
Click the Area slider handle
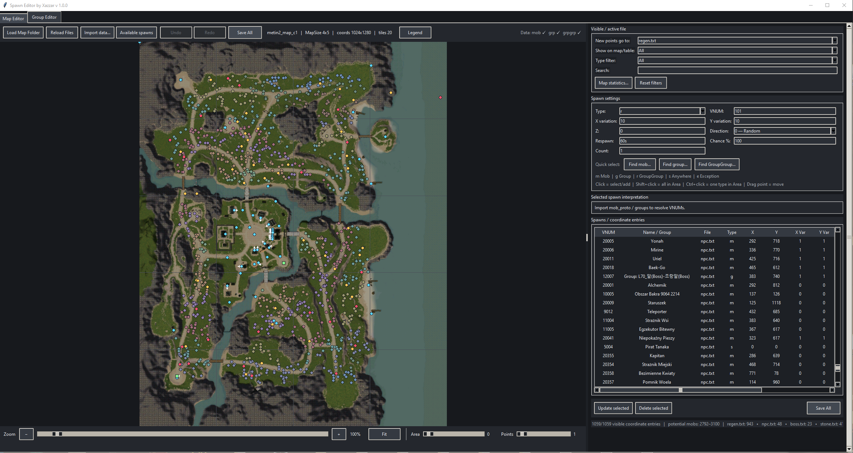[x=428, y=434]
